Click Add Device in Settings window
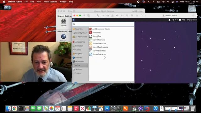201x113 pixels. (x=138, y=11)
